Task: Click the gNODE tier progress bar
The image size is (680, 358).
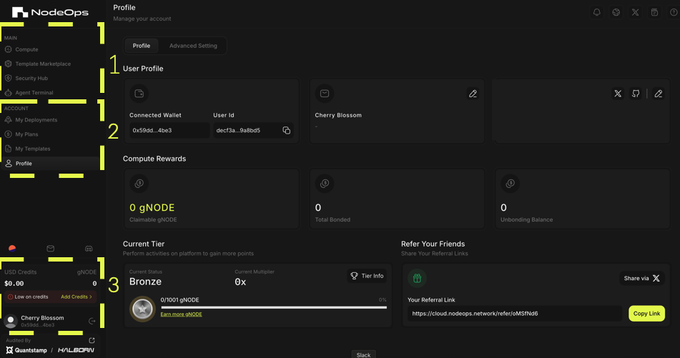Action: click(274, 307)
